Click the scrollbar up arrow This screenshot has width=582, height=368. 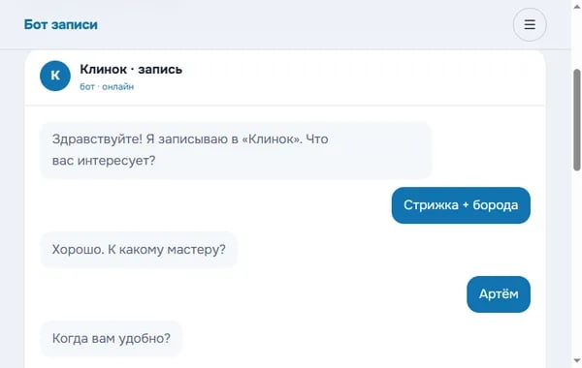tap(577, 7)
